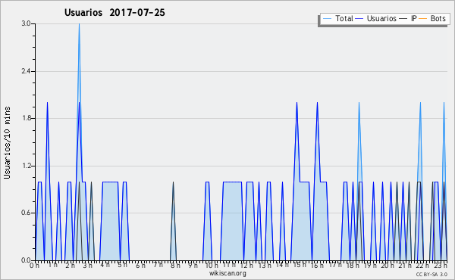
Task: Click the '10 h' x-axis label
Action: point(212,266)
